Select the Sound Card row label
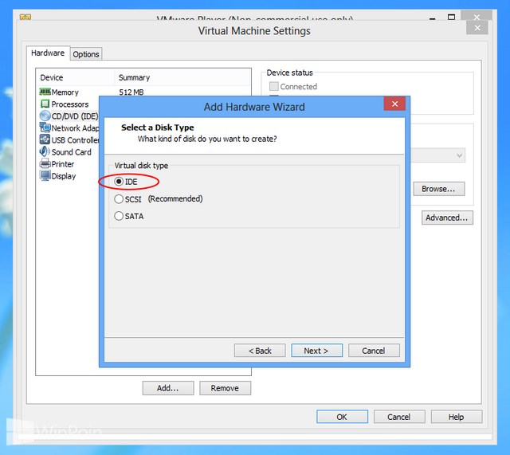 click(71, 152)
